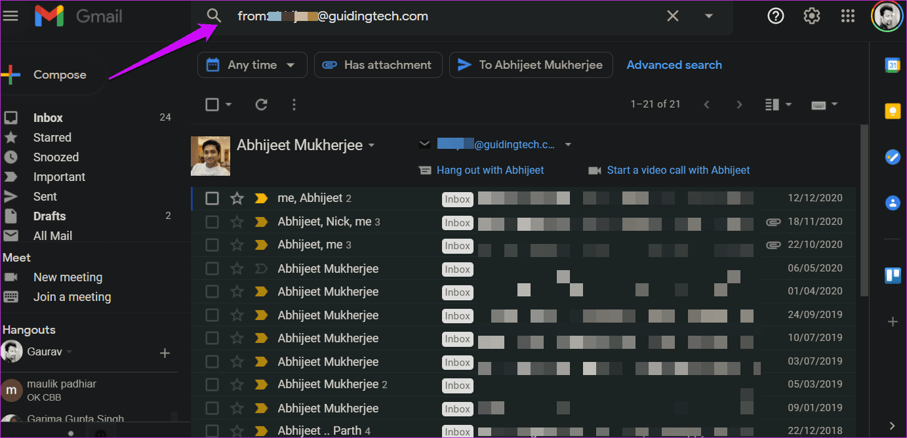Click the attachment paperclip on 22/10/2020 email
Screen dimensions: 907x438
tap(773, 245)
